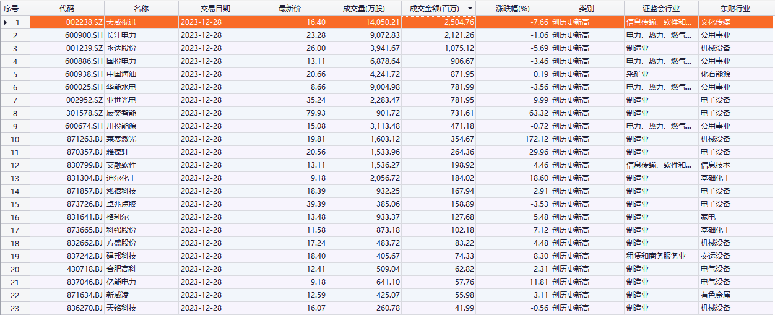Image resolution: width=775 pixels, height=315 pixels.
Task: Sort by the 交易日期 column header
Action: click(x=215, y=9)
